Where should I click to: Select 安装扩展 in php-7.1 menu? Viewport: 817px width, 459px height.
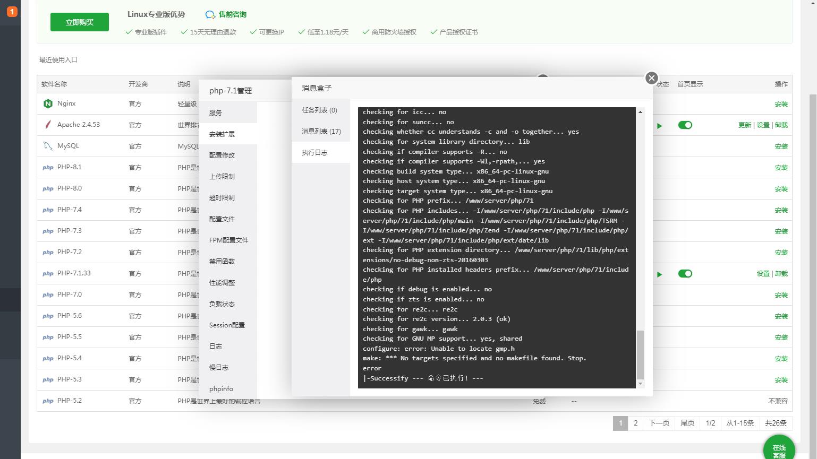[x=228, y=134]
